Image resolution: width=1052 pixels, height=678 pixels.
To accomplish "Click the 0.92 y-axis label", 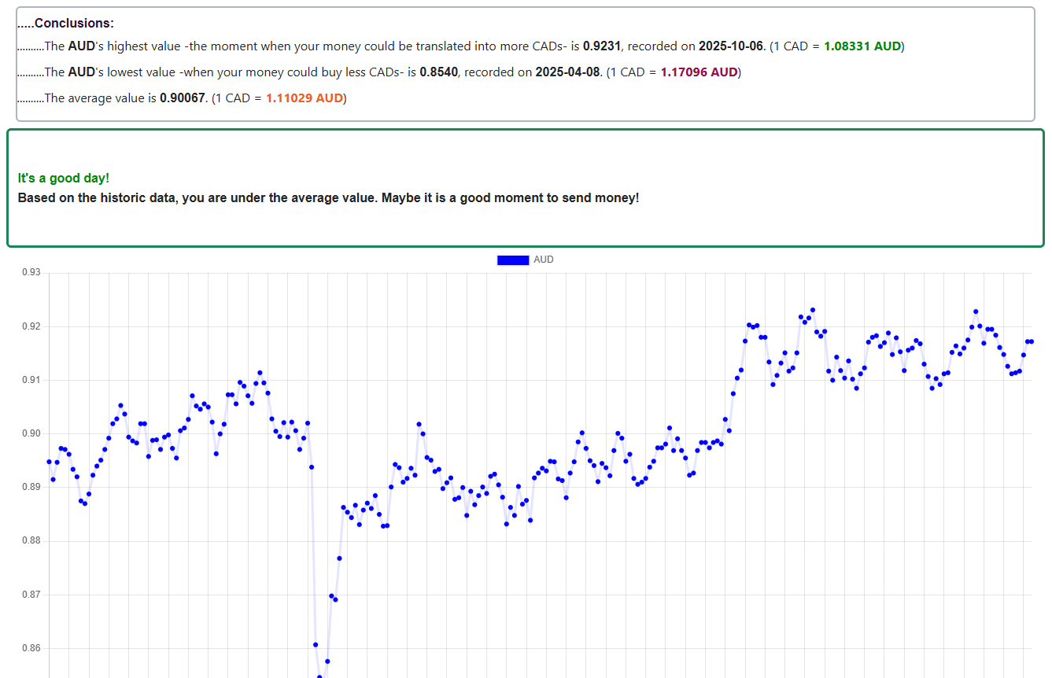I will click(31, 326).
